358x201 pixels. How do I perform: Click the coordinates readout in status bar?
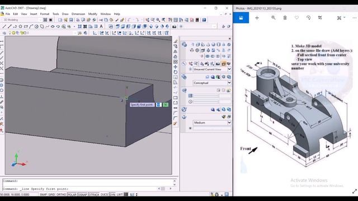[x=15, y=195]
